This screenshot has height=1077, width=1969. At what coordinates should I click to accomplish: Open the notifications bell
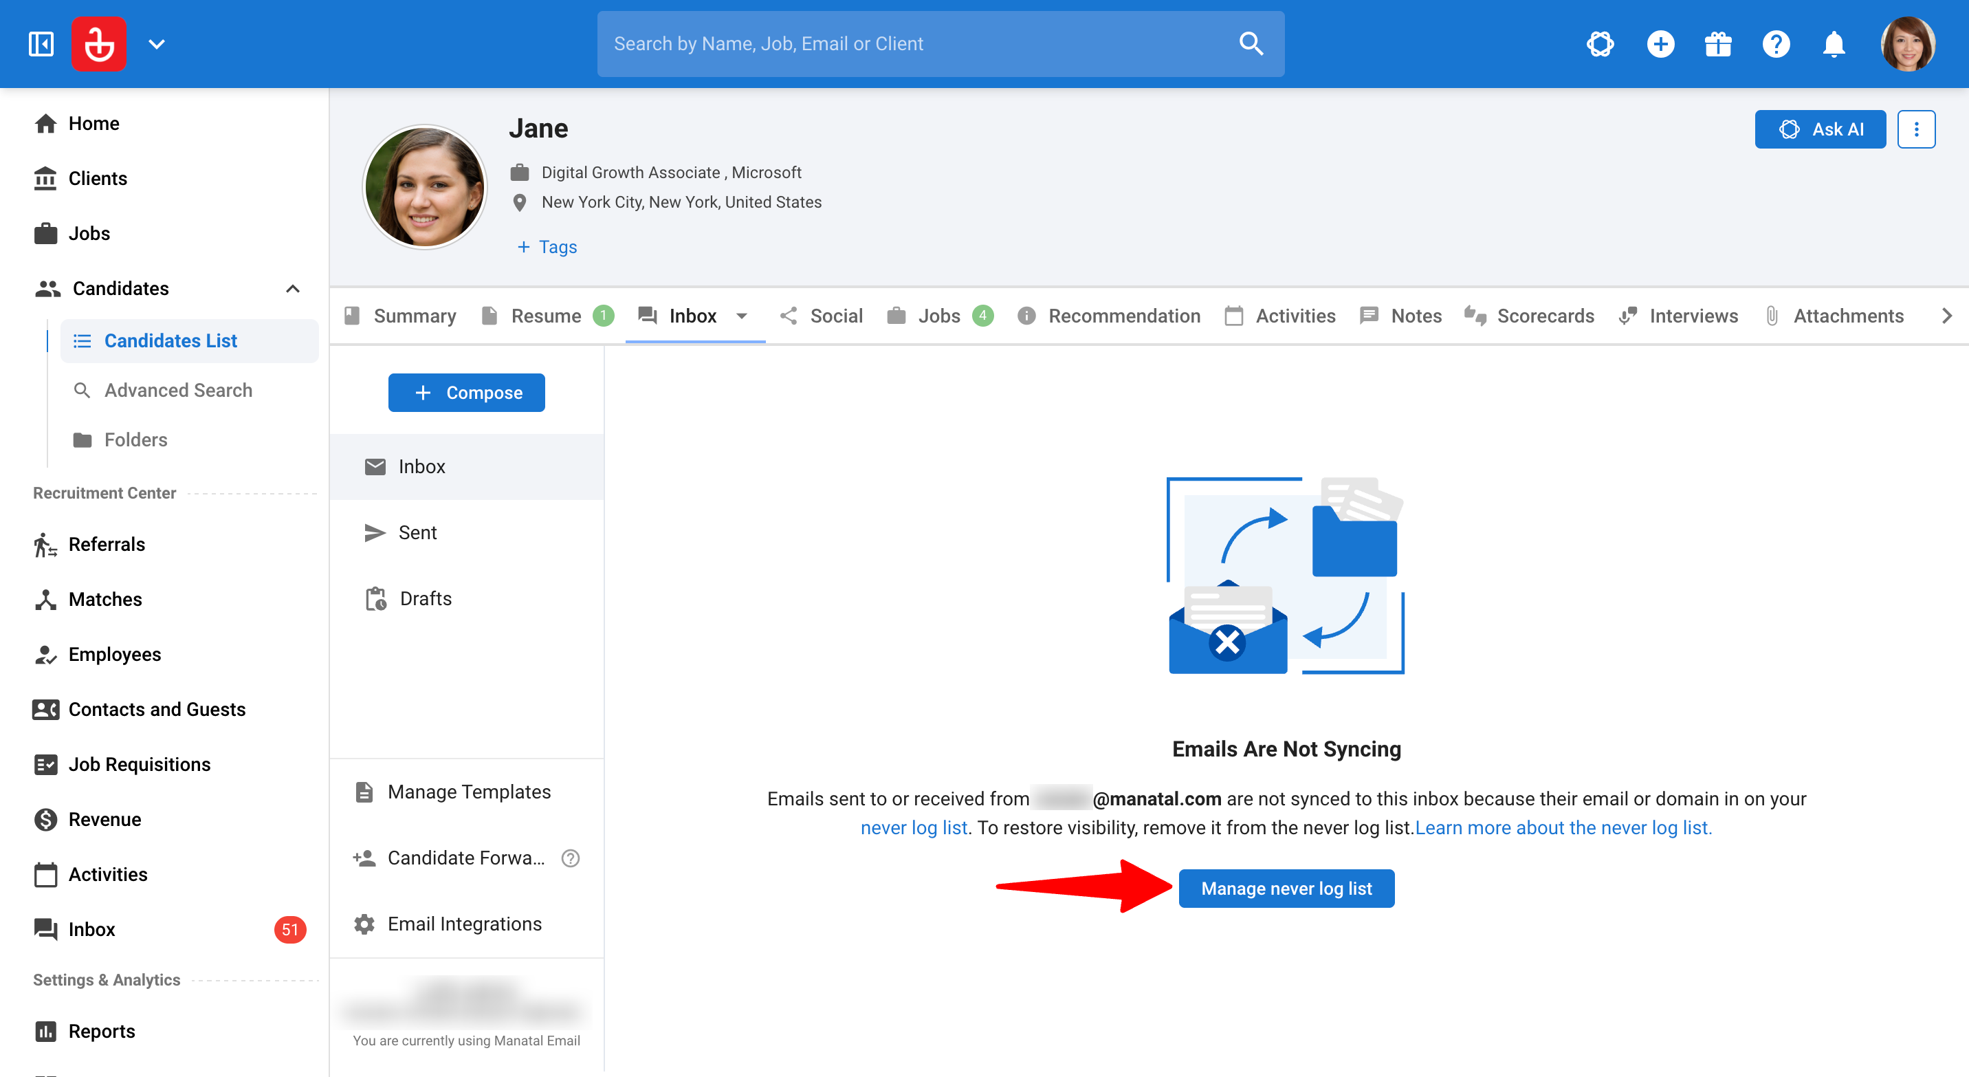1834,43
